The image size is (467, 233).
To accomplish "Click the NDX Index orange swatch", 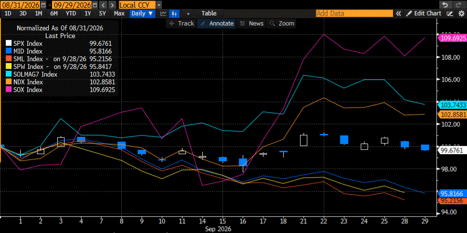I will pos(9,82).
